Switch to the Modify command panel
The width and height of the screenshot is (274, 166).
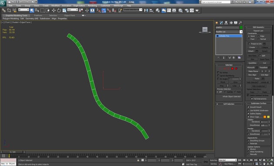pos(221,23)
